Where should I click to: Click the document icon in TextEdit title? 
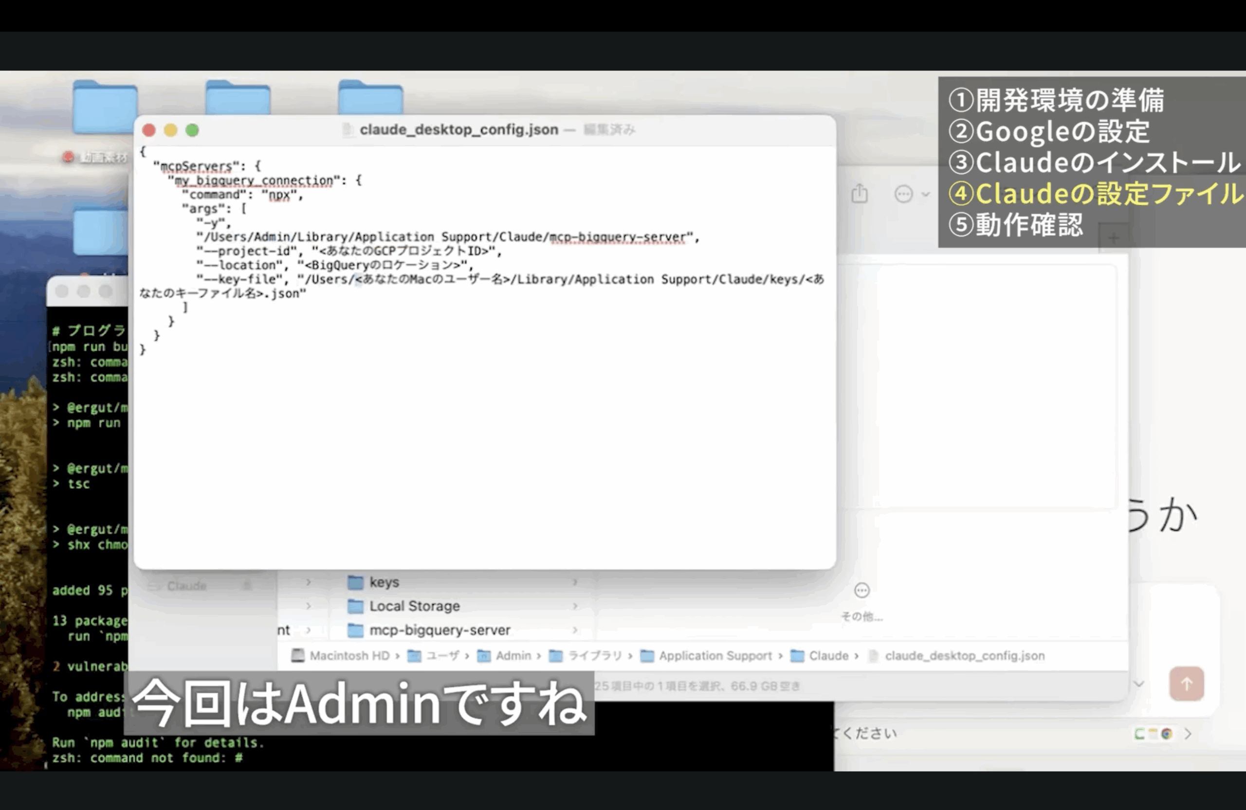(348, 130)
